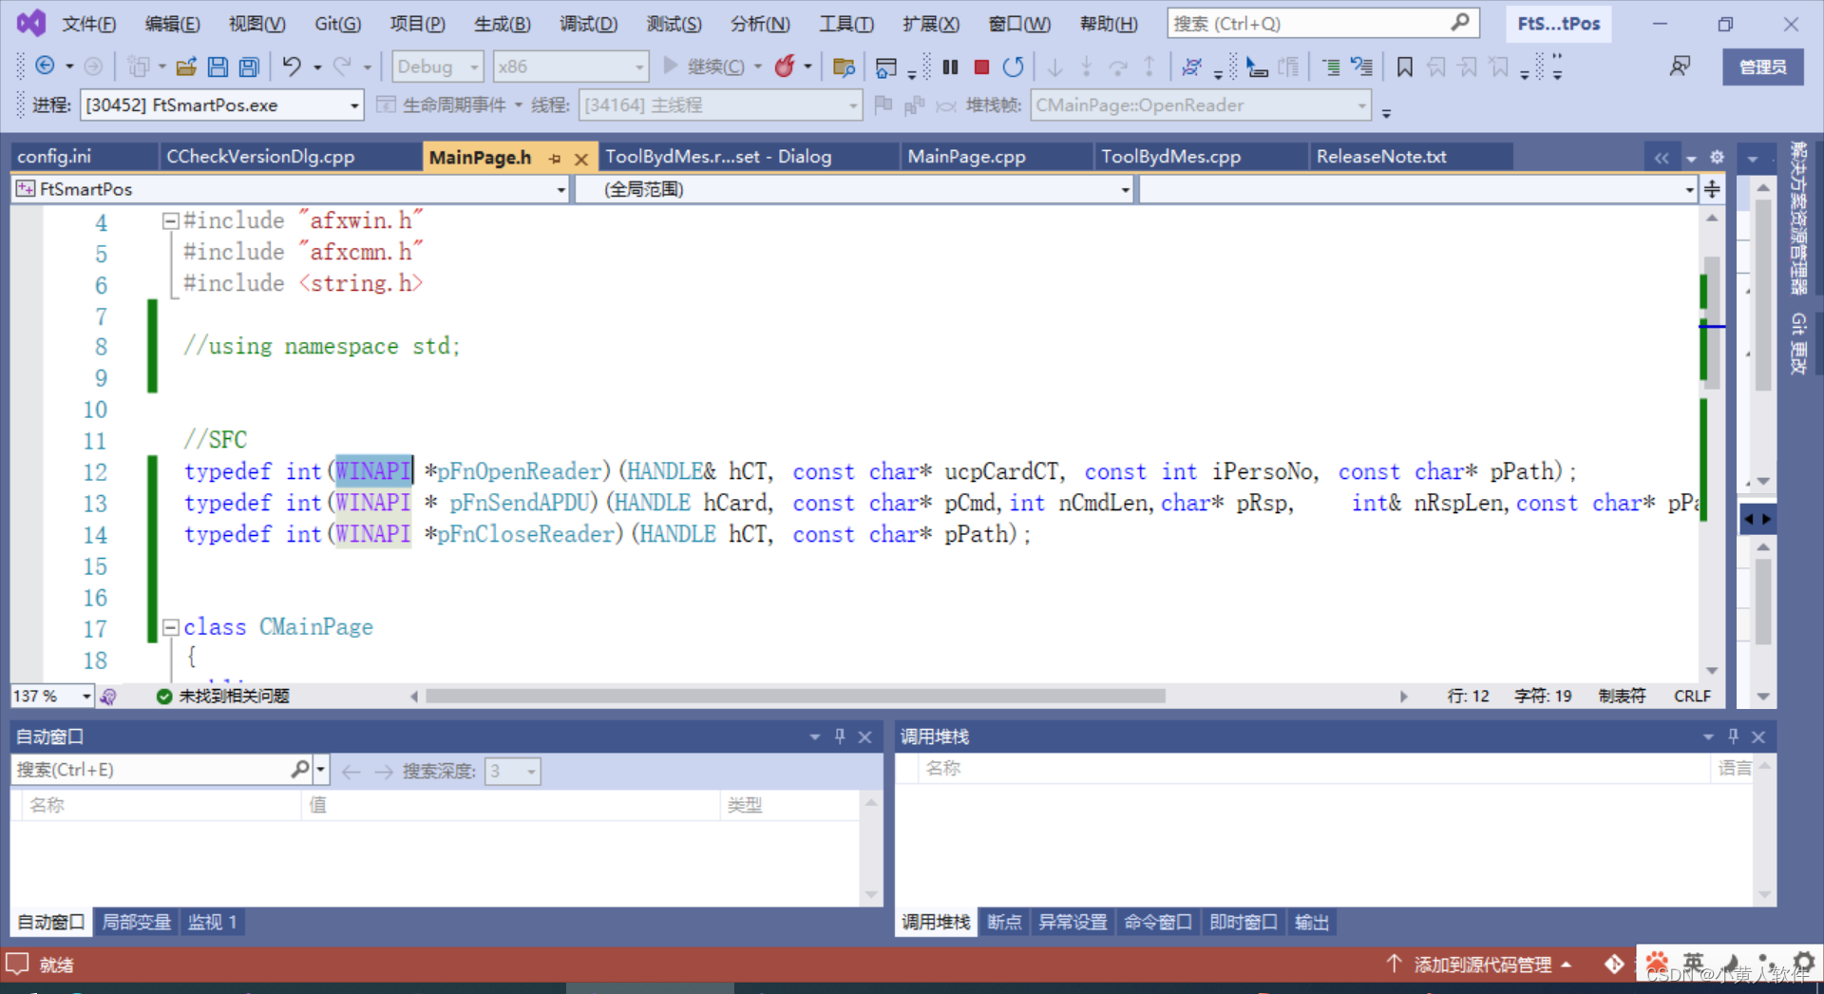This screenshot has width=1824, height=994.
Task: Open the 调试 menu
Action: tap(588, 23)
